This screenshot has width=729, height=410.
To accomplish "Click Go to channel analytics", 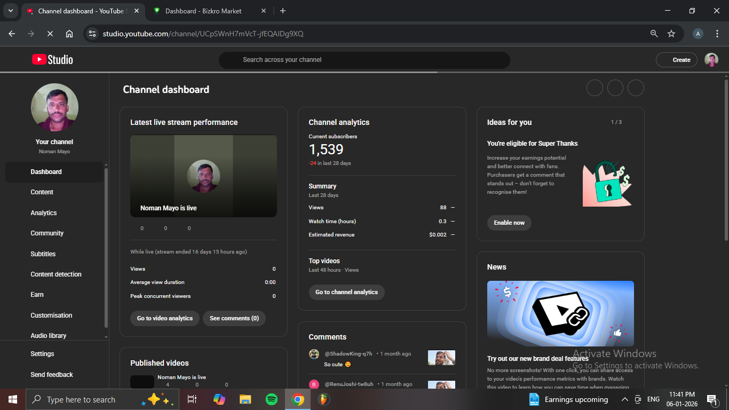I will click(x=346, y=292).
